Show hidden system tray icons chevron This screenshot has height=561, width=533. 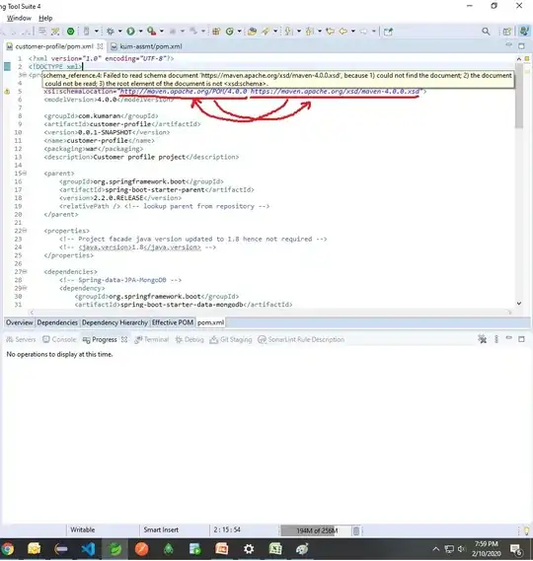[x=435, y=549]
